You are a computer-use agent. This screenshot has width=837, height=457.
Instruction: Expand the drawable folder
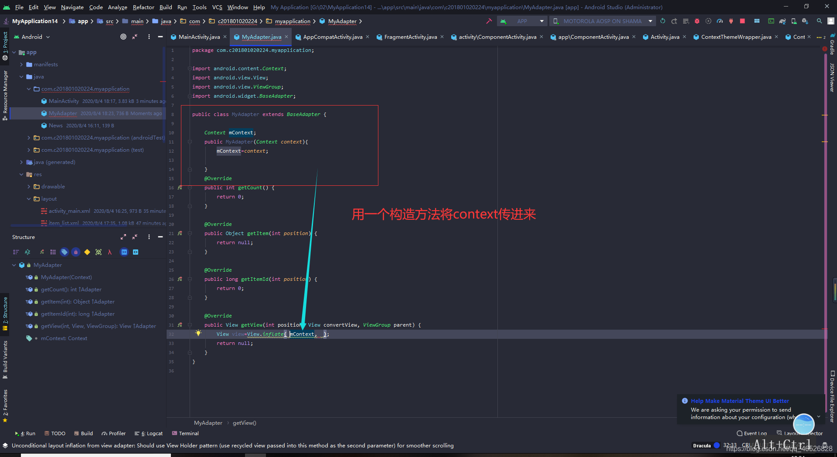pyautogui.click(x=29, y=187)
